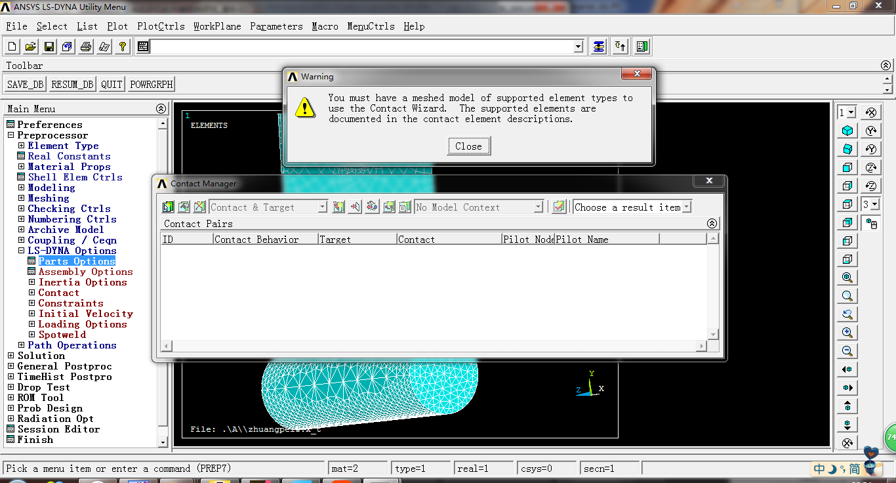The height and width of the screenshot is (483, 896).
Task: Click the greyed checkmark icon in Contact Manager
Action: (x=559, y=207)
